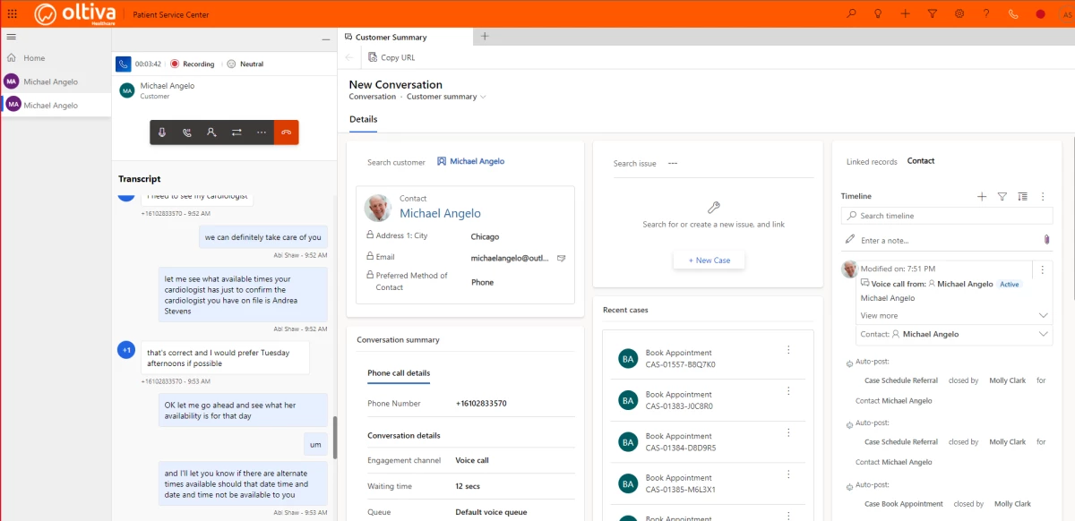Open the add participant icon
The height and width of the screenshot is (521, 1075).
click(x=211, y=131)
